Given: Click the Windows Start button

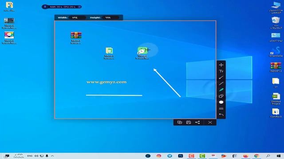Looking at the screenshot, I should 279,156.
